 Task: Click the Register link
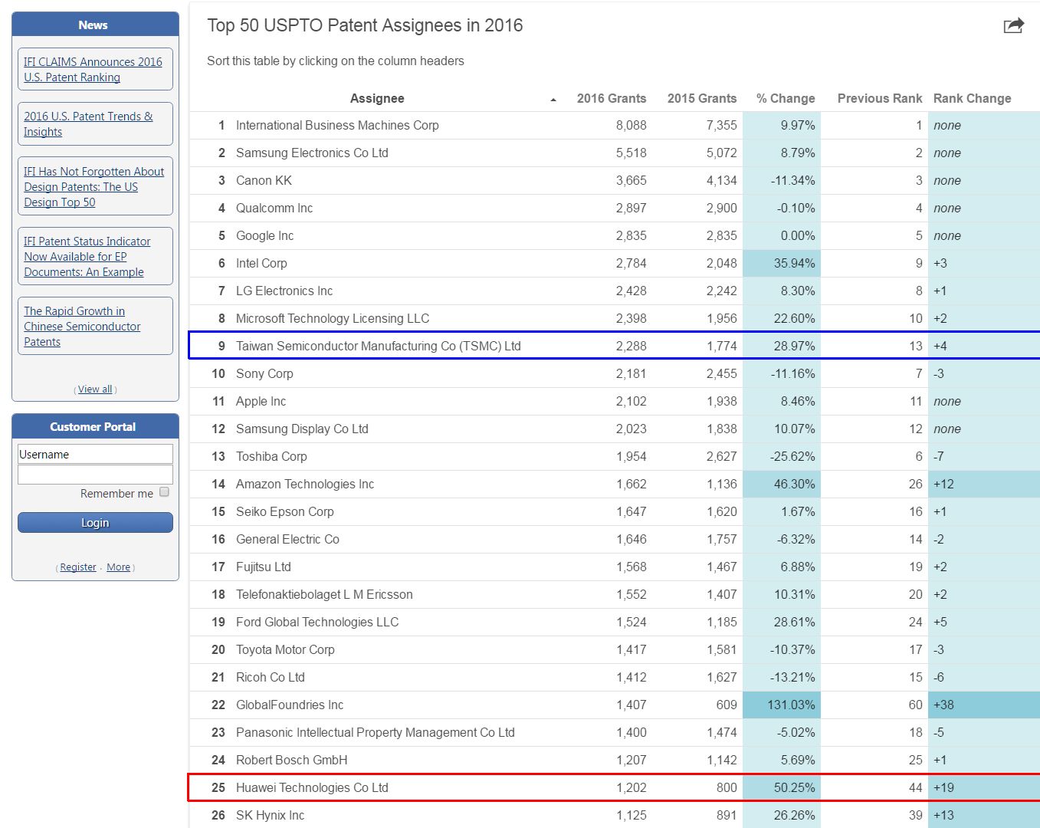78,567
